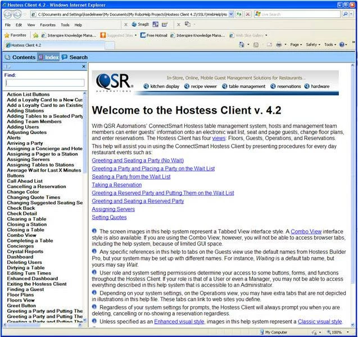Click the hardware globe icon

pyautogui.click(x=307, y=87)
